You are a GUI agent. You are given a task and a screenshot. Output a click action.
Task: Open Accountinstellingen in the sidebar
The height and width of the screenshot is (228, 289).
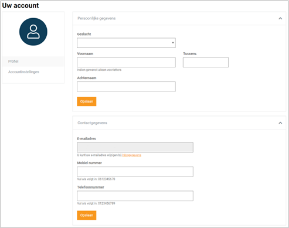coord(23,72)
